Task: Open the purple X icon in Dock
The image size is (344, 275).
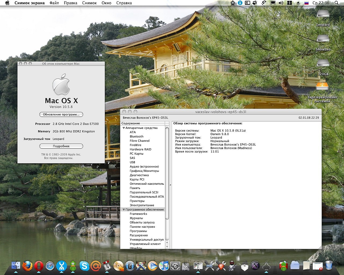Action: (x=255, y=266)
